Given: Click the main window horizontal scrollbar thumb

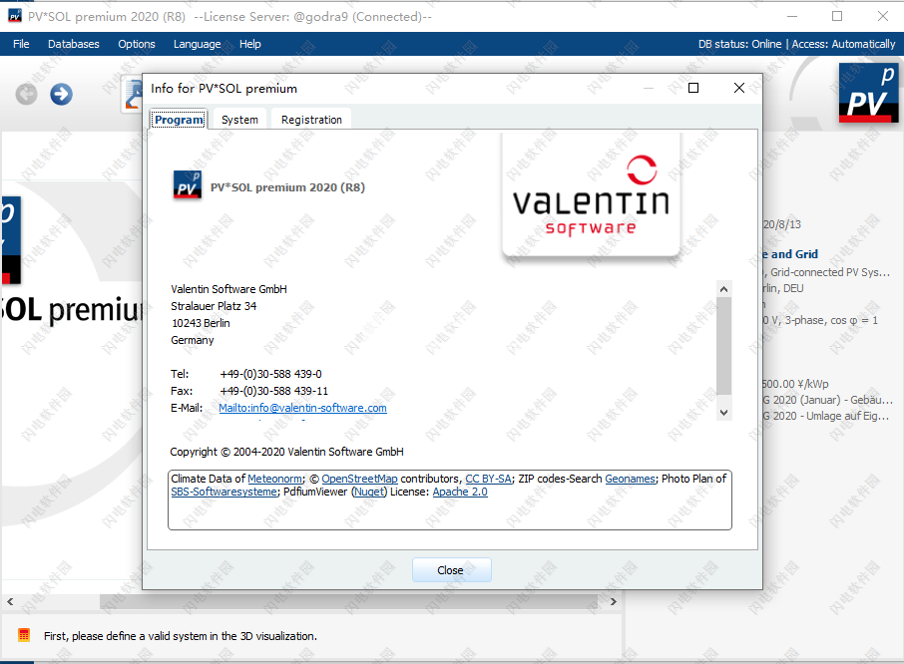Looking at the screenshot, I should (349, 602).
